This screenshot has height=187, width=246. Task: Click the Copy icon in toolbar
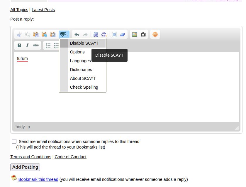click(x=27, y=34)
